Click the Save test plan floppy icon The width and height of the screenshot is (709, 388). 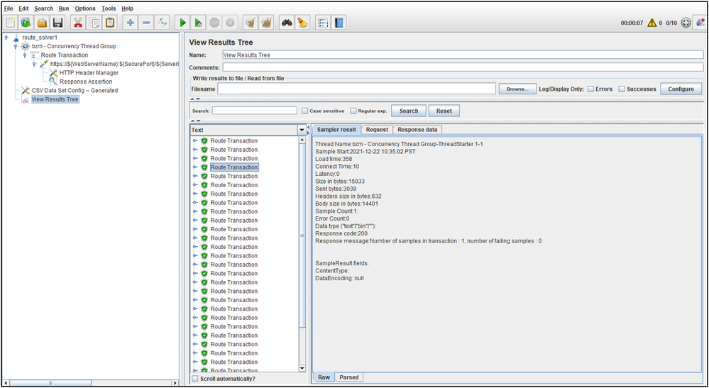coord(57,23)
